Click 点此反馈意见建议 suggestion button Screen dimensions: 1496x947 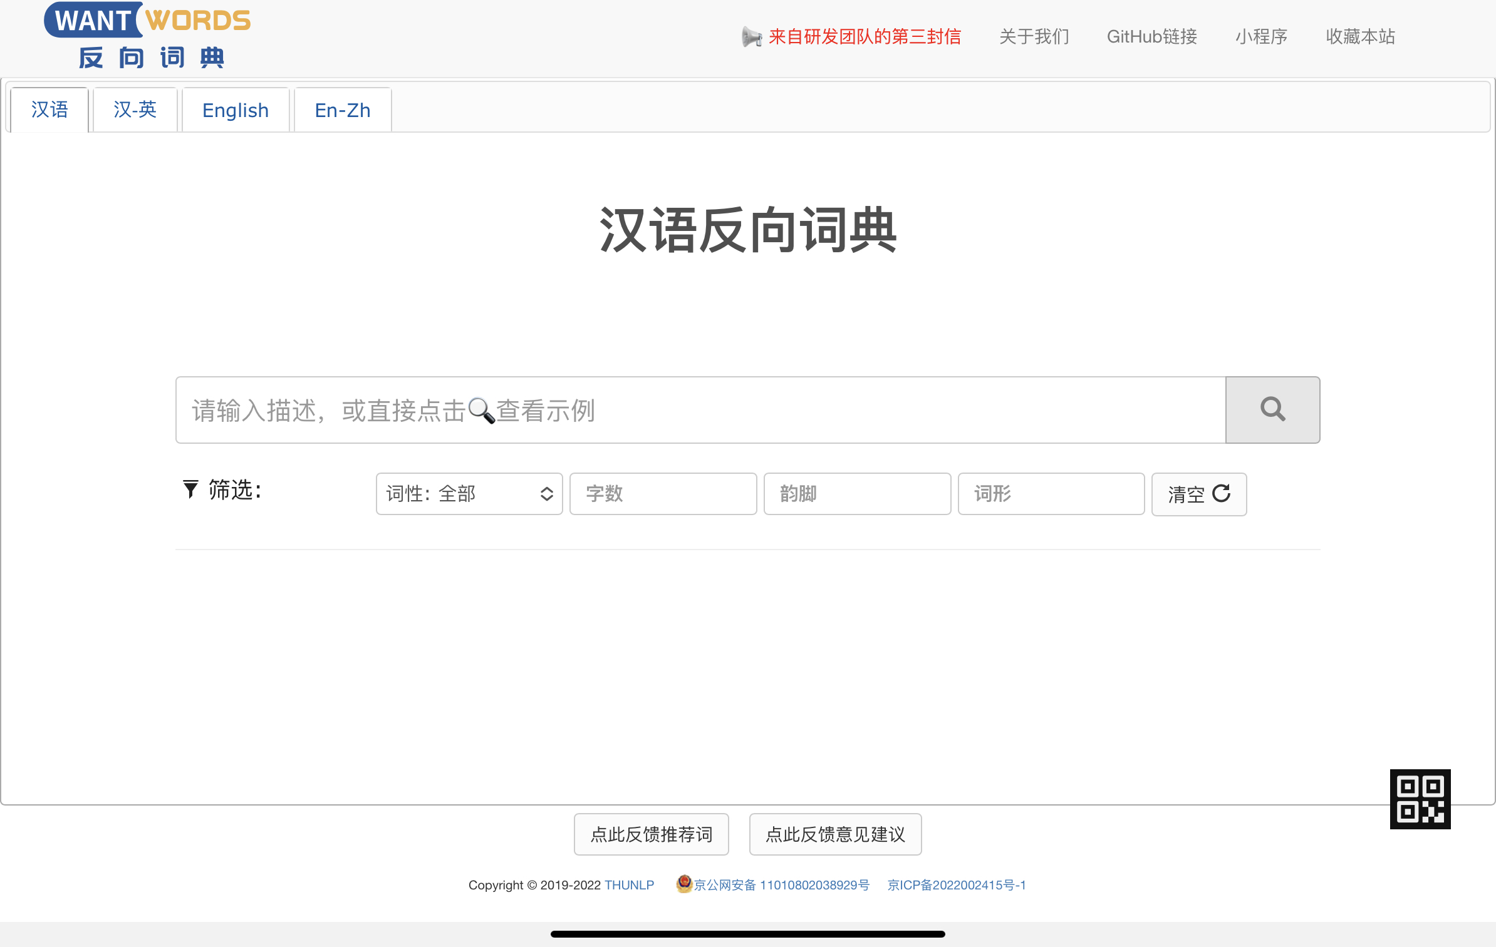835,834
